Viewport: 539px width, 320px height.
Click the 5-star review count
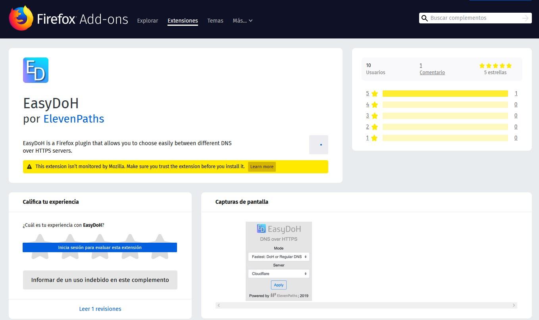(x=516, y=94)
